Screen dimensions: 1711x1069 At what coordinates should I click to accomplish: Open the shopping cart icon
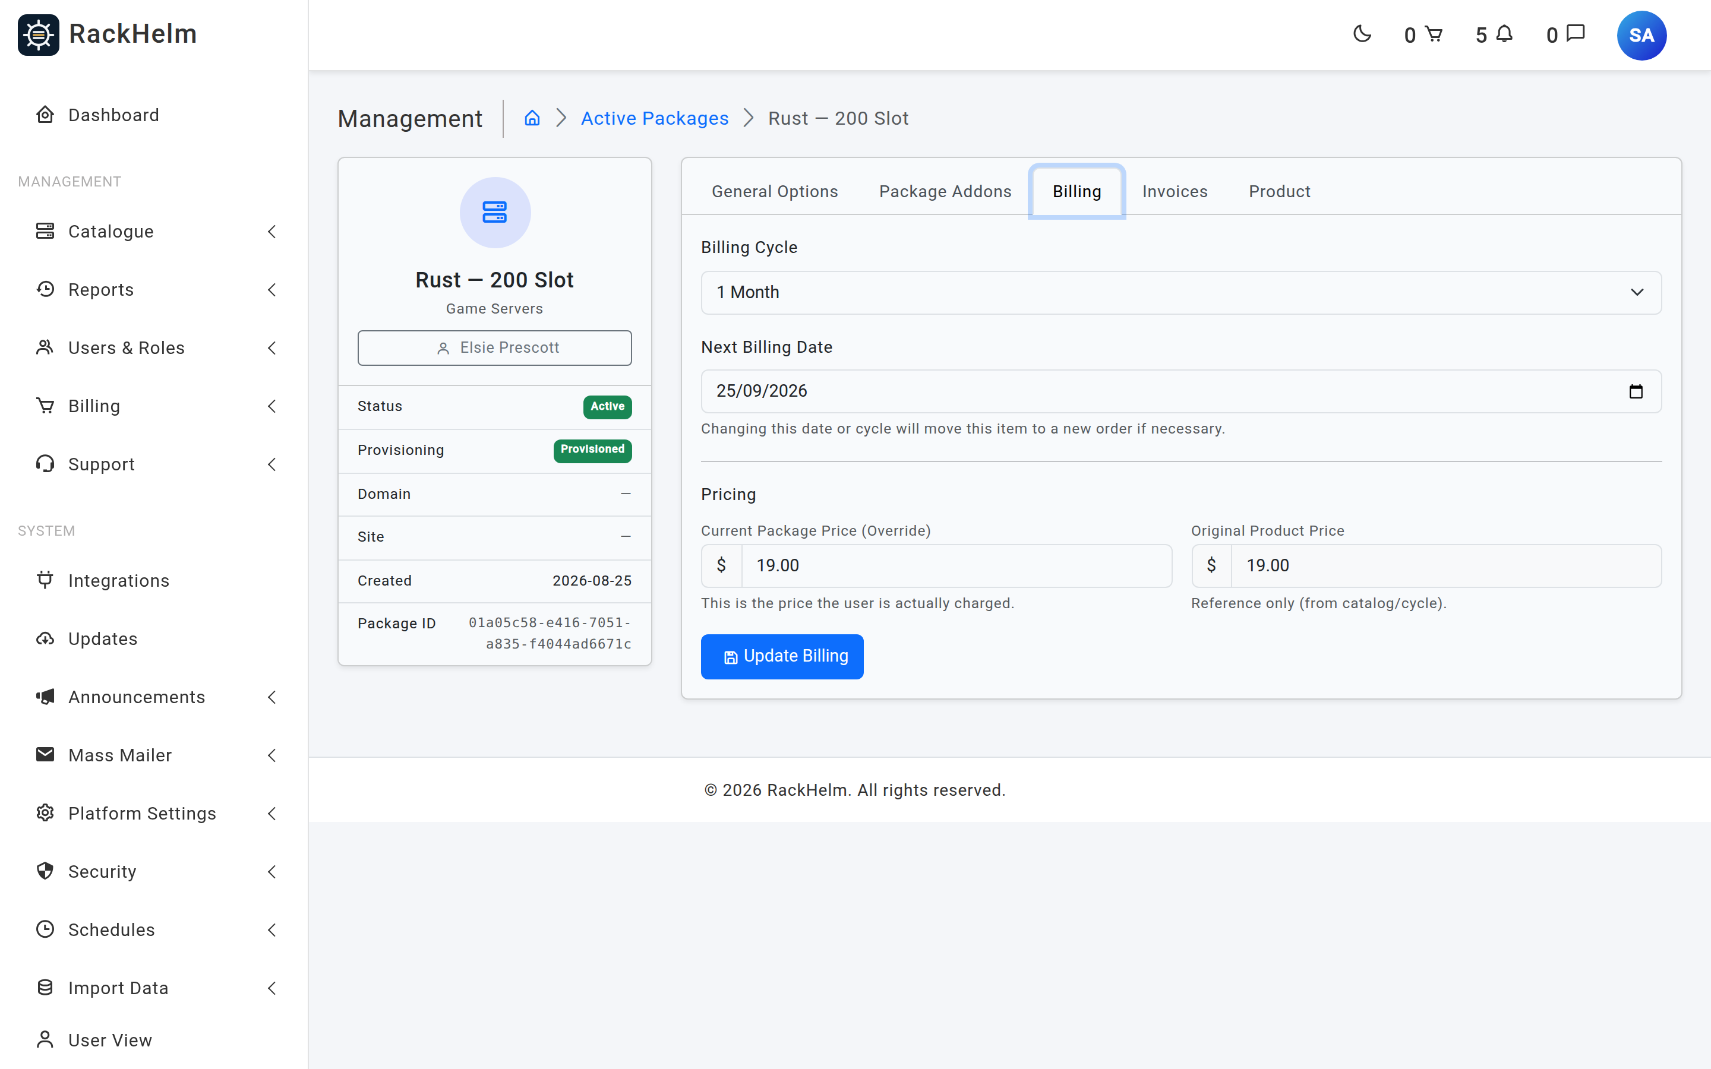click(1433, 34)
